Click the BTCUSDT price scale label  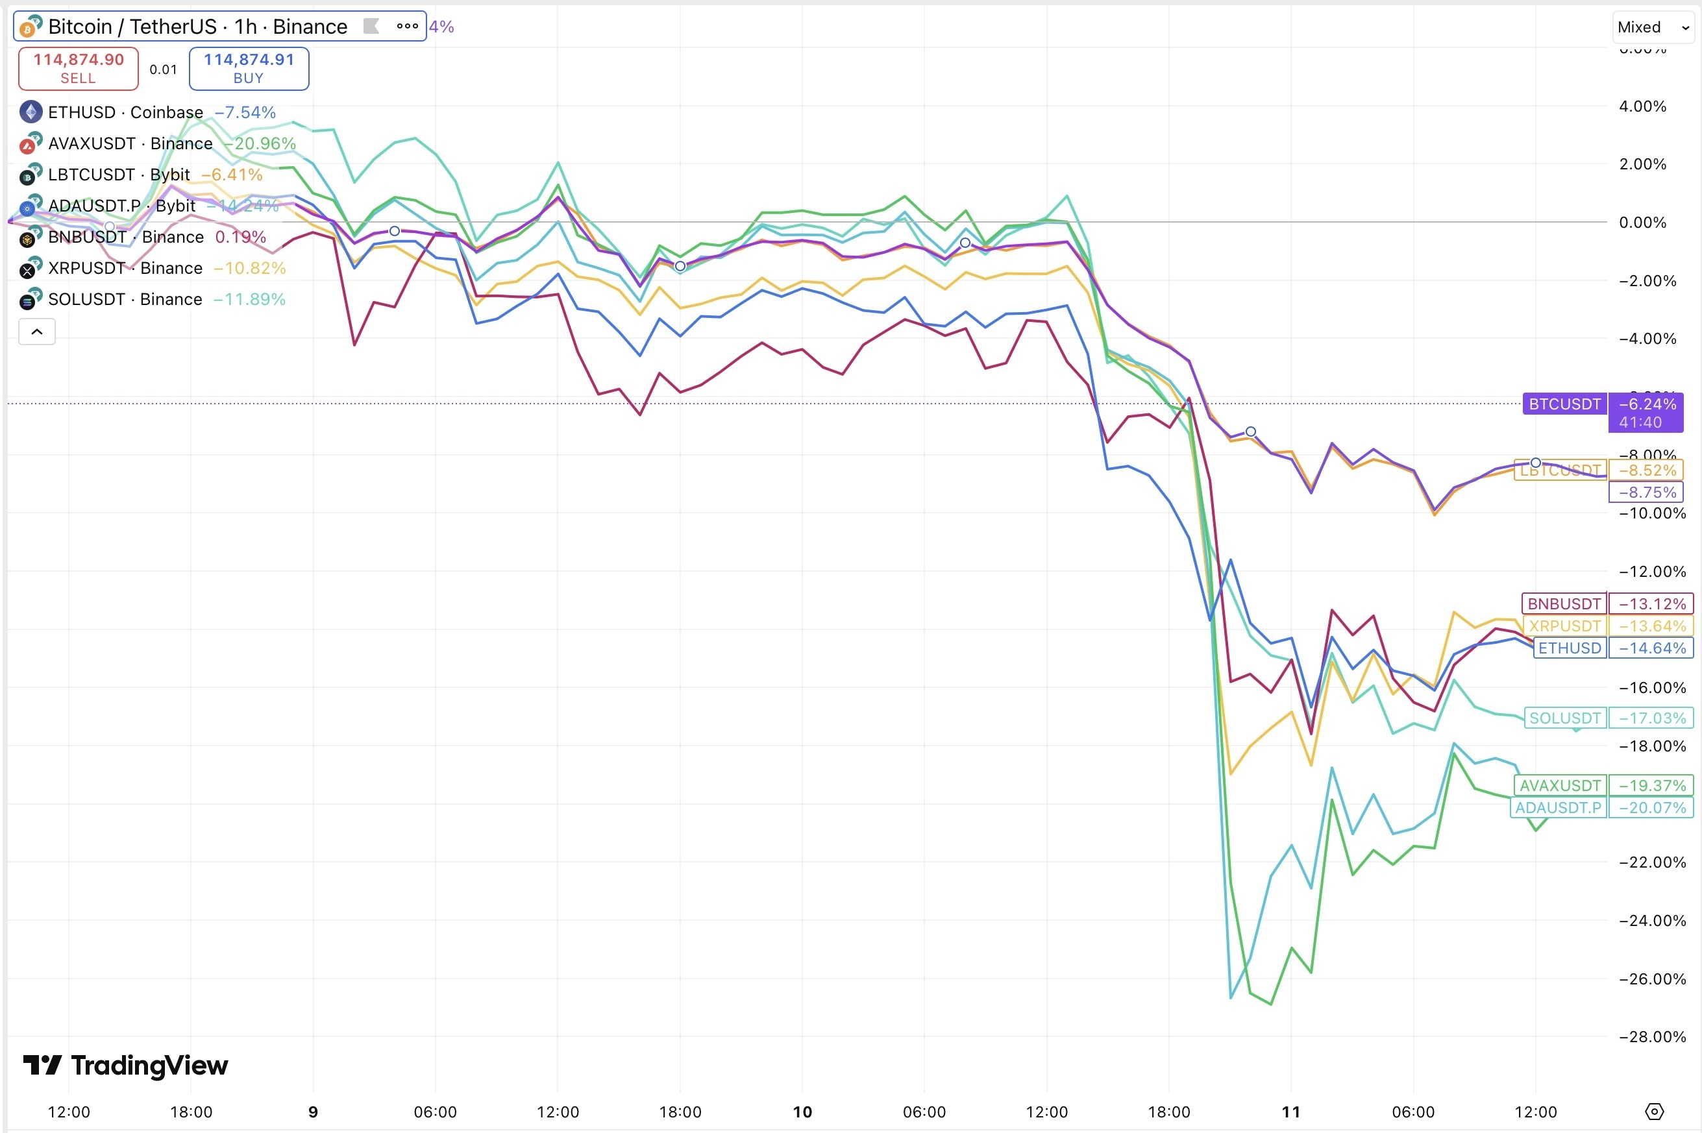(x=1564, y=404)
